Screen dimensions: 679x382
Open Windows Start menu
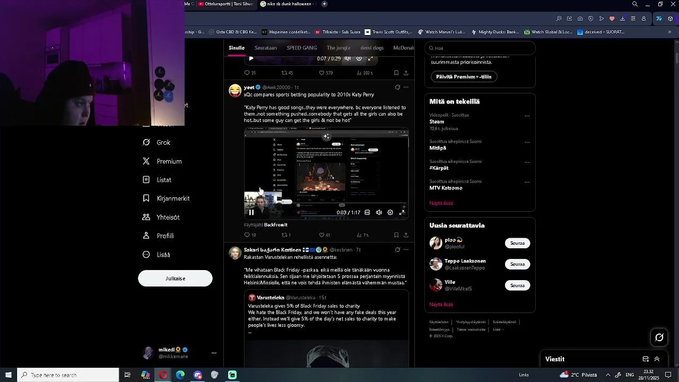coord(8,375)
